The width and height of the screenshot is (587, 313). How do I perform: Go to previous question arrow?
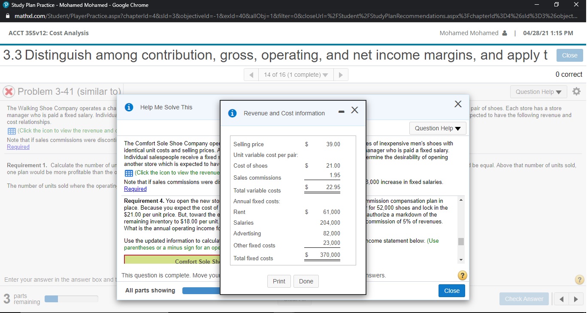252,75
